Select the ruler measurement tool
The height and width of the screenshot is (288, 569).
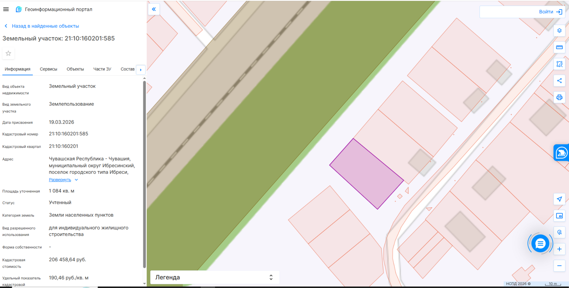[559, 47]
